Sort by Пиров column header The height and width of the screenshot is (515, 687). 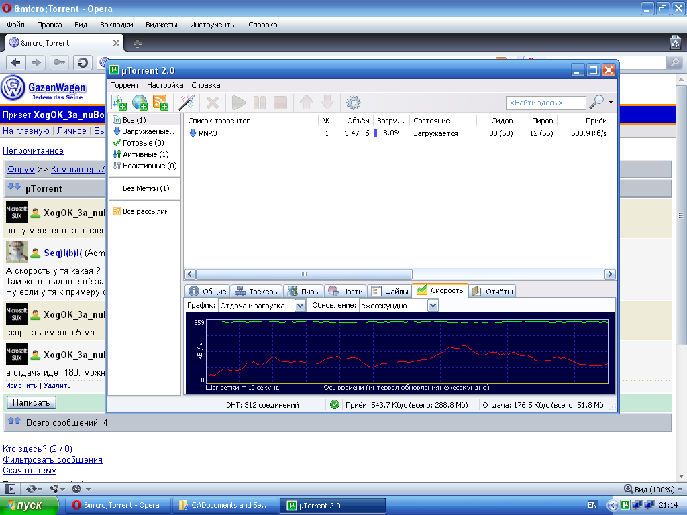[537, 121]
